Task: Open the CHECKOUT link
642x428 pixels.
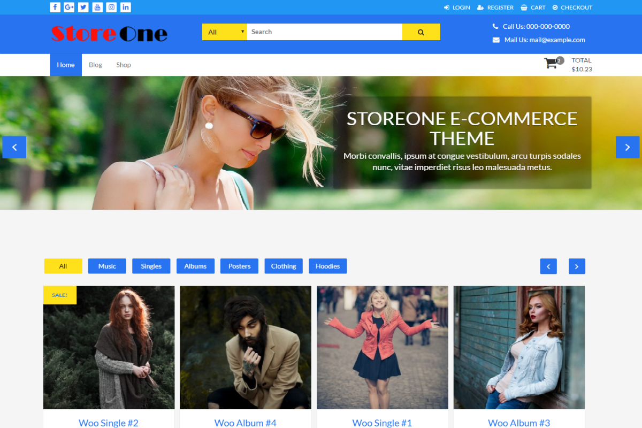Action: pyautogui.click(x=572, y=7)
